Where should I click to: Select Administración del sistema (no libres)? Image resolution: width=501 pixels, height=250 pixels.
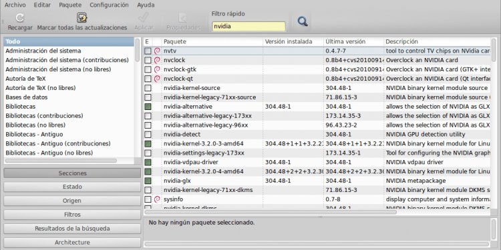tap(69, 69)
